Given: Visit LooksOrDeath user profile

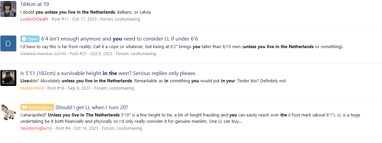Looking at the screenshot, I should point(34,19).
